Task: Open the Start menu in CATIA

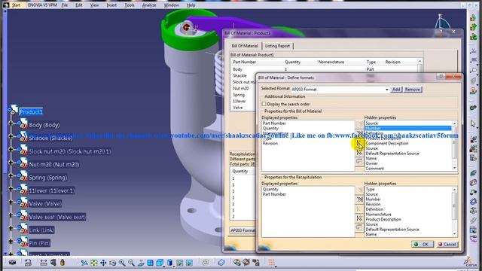Action: pyautogui.click(x=16, y=5)
